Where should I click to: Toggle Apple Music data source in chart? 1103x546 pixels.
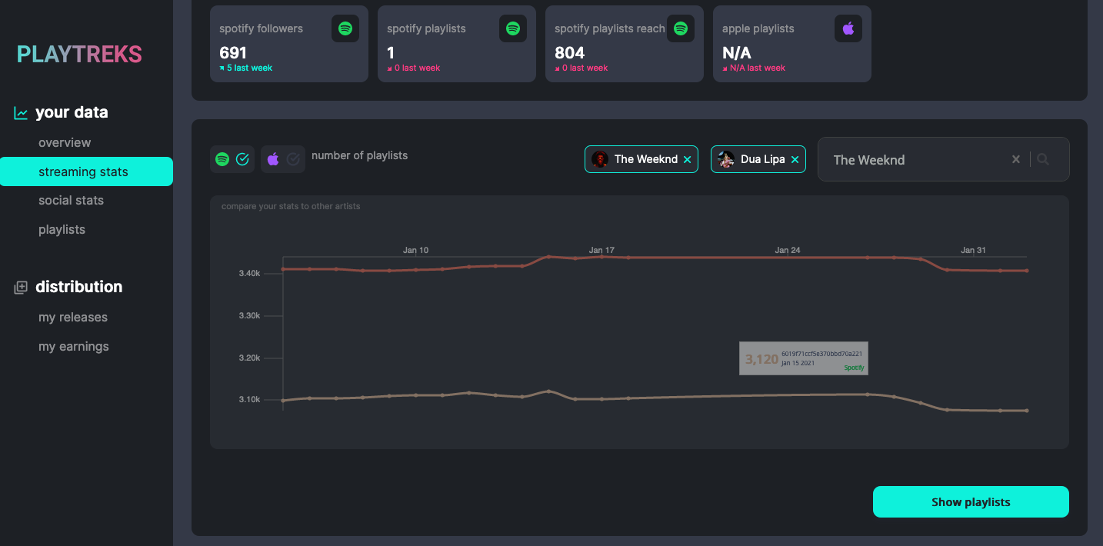pos(282,159)
